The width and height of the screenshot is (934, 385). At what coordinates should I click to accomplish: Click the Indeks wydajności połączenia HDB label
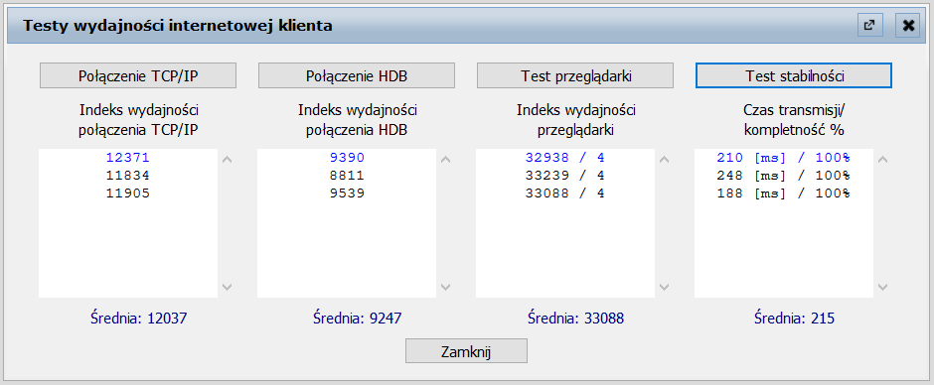357,120
